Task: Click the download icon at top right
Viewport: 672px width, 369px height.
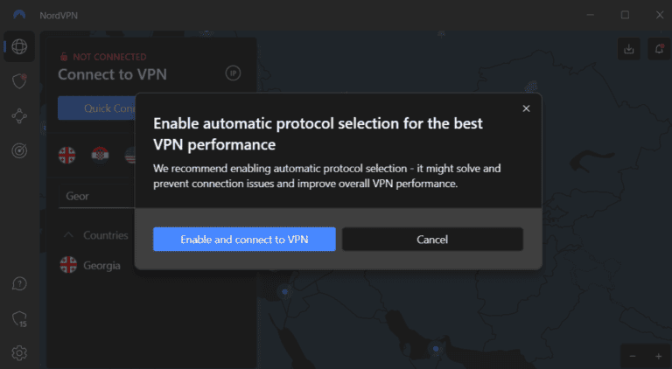Action: pyautogui.click(x=628, y=50)
